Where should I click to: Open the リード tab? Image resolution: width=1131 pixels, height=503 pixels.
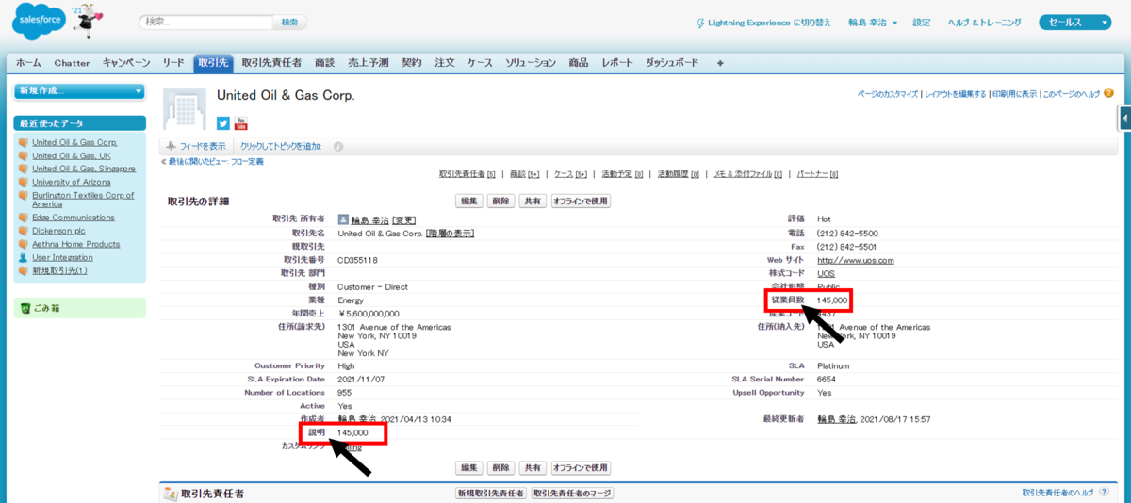173,63
